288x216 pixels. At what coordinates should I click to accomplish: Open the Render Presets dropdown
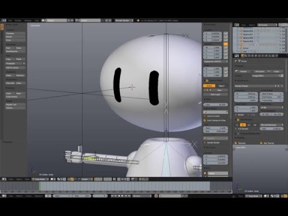[x=256, y=86]
